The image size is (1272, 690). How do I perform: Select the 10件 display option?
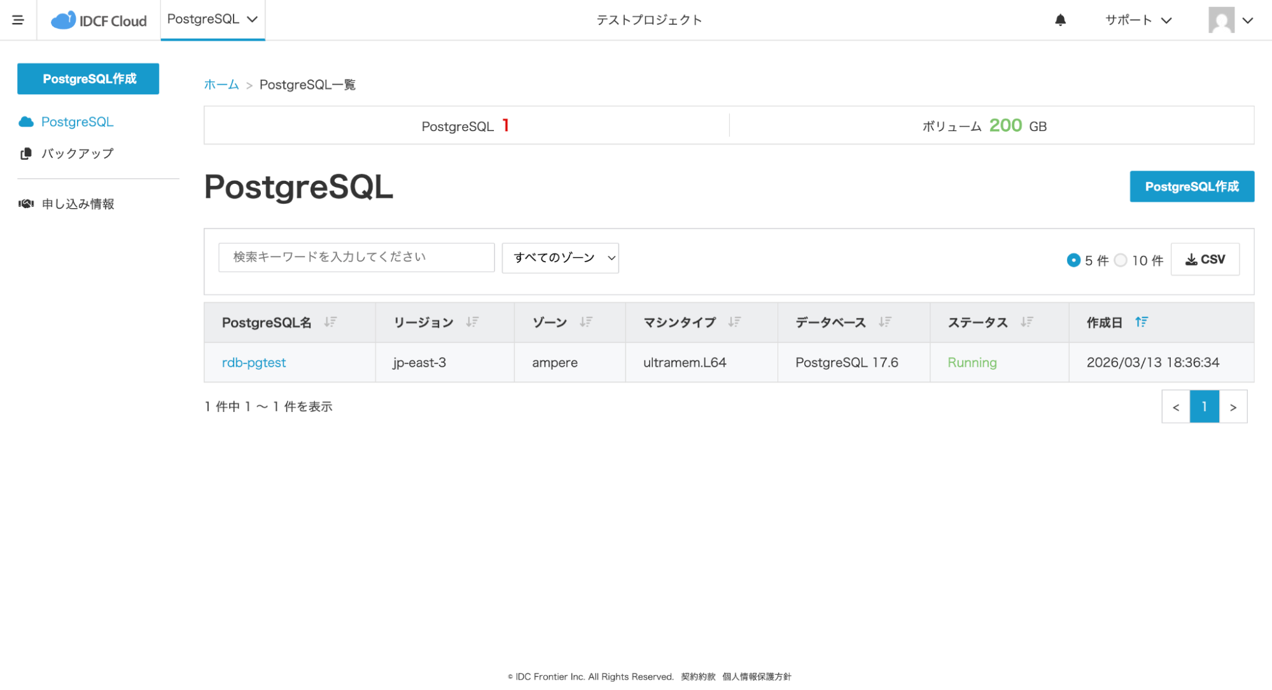click(x=1120, y=260)
